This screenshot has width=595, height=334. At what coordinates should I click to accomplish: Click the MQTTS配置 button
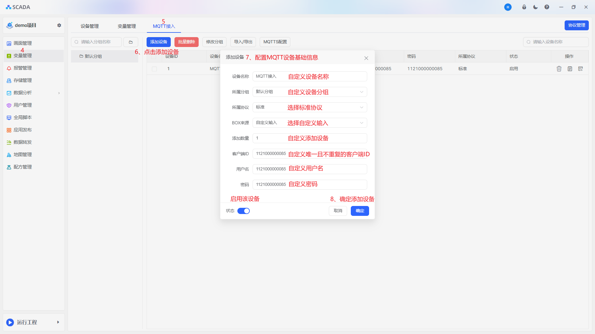pyautogui.click(x=275, y=42)
